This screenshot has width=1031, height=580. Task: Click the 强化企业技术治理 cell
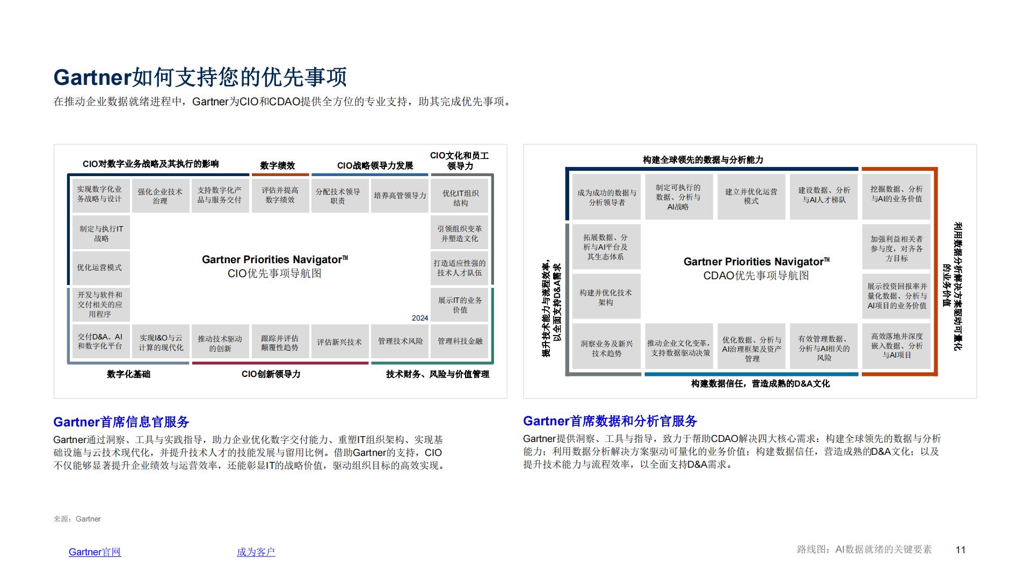pos(160,196)
